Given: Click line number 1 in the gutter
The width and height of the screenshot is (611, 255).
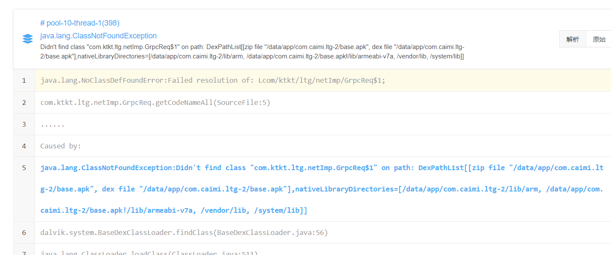Looking at the screenshot, I should 24,80.
